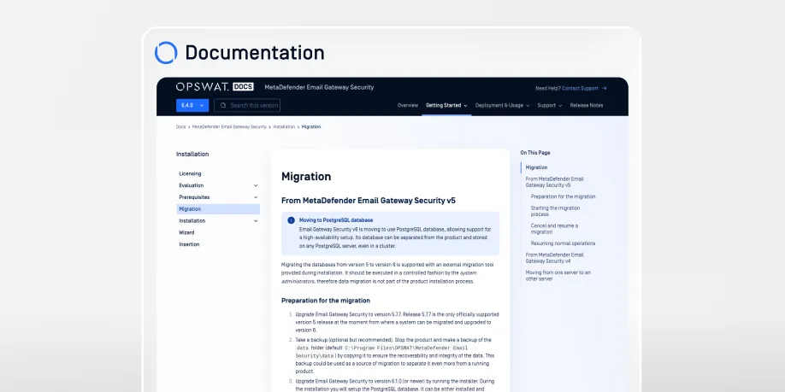
Task: Jump to Moving from one server to another
Action: (558, 276)
